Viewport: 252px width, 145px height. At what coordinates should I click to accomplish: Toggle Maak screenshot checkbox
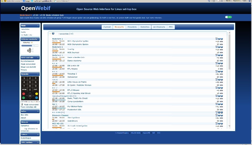(x=22, y=104)
